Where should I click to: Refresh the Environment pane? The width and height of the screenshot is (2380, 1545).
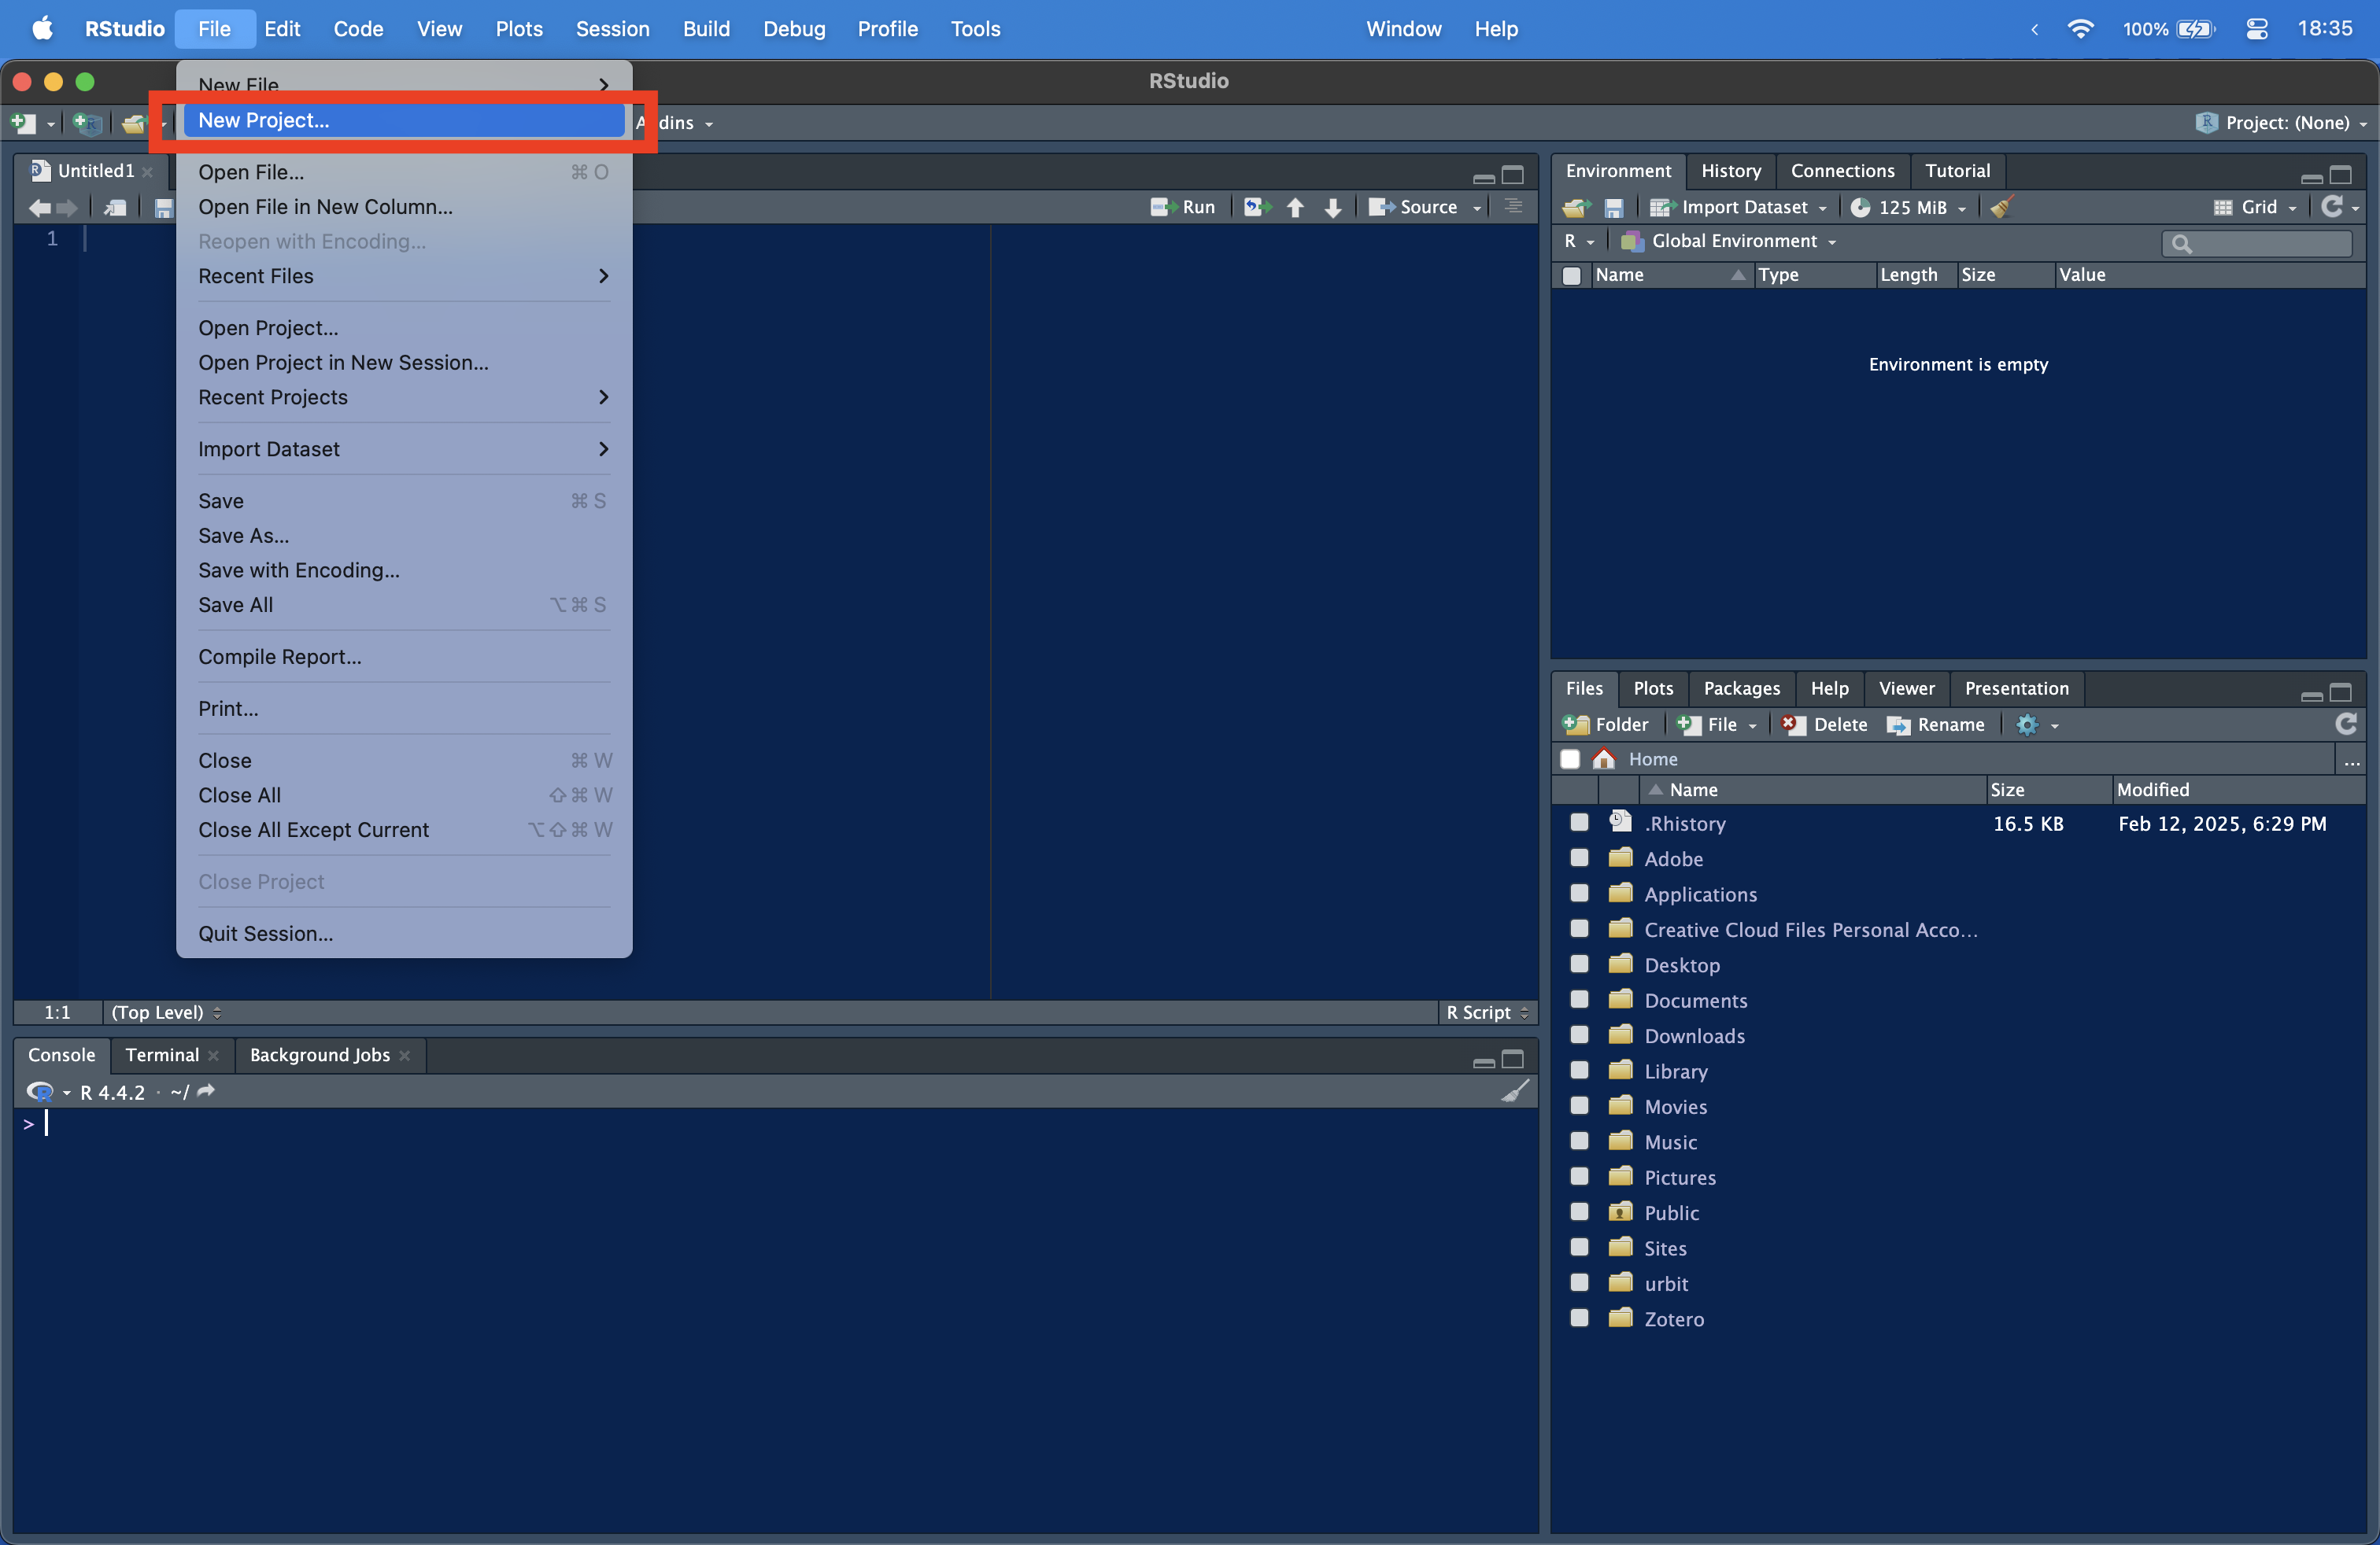click(2331, 206)
